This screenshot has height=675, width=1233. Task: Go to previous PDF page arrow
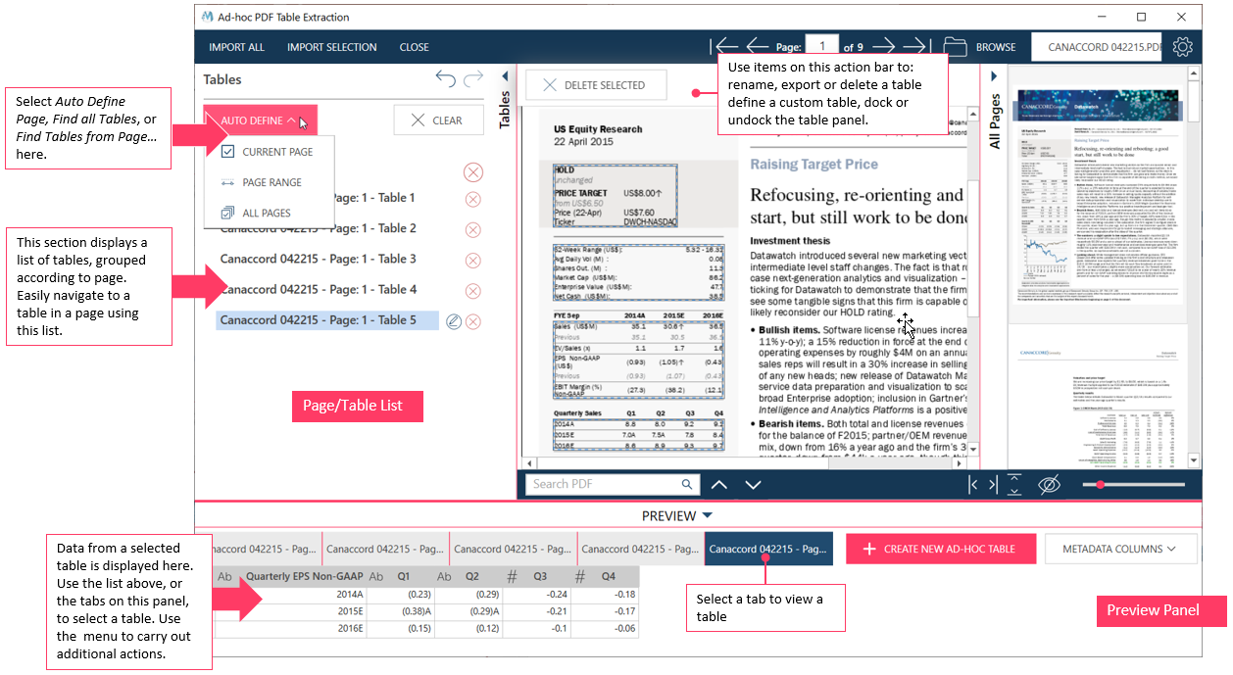(758, 46)
